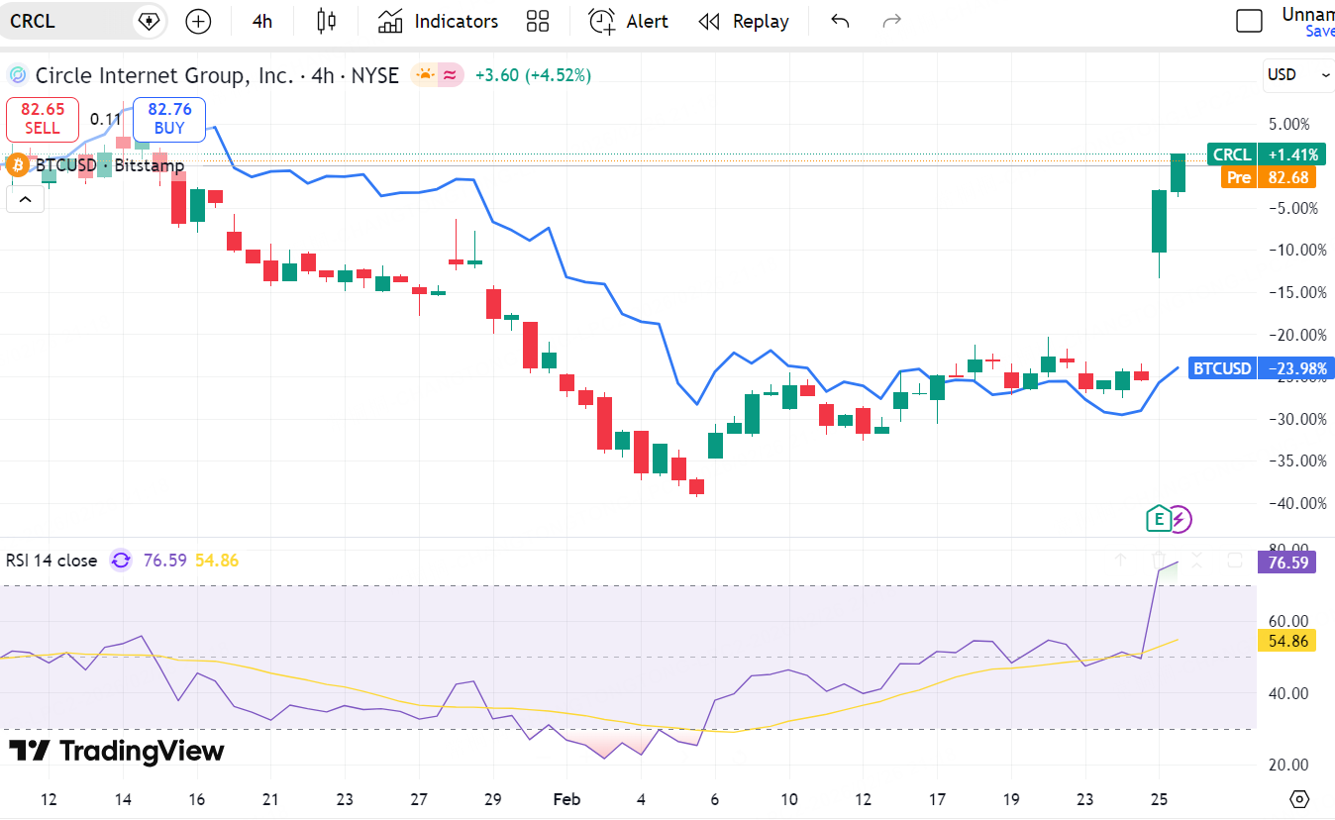Open the Indicators menu

tap(438, 21)
